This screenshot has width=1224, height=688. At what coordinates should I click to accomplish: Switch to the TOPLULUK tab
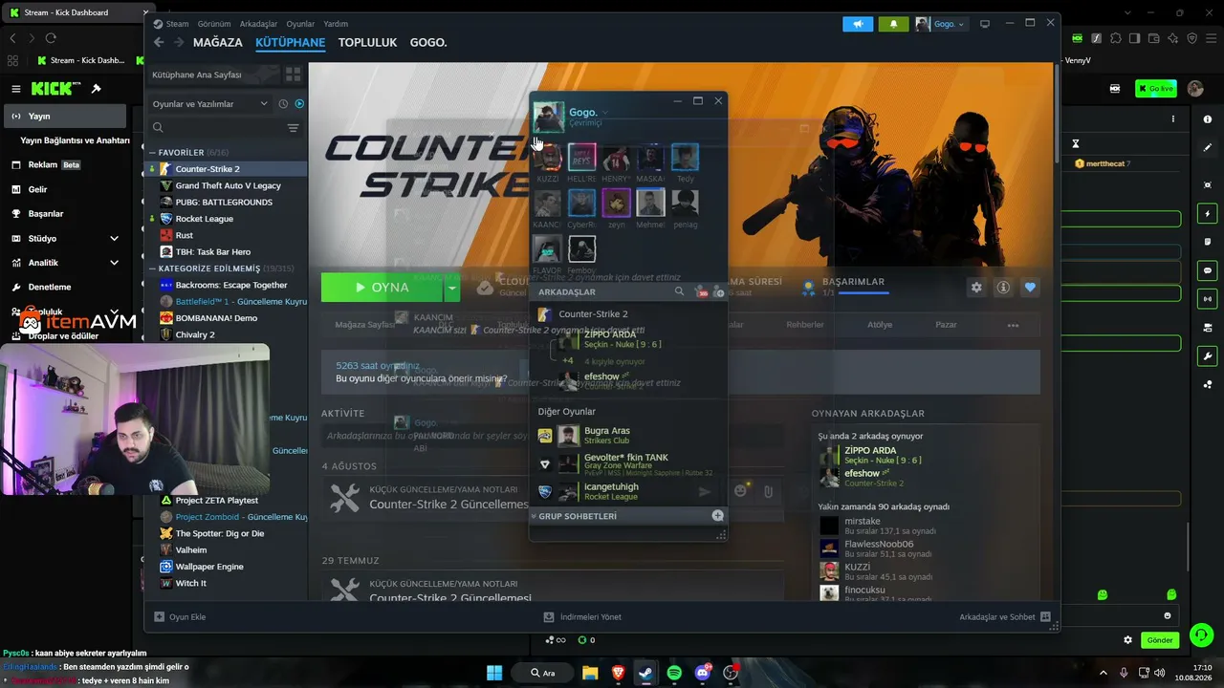[367, 42]
